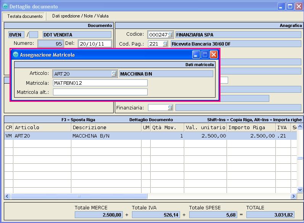Close the Assegnazione Matricola dialog
This screenshot has width=304, height=223.
[x=214, y=55]
